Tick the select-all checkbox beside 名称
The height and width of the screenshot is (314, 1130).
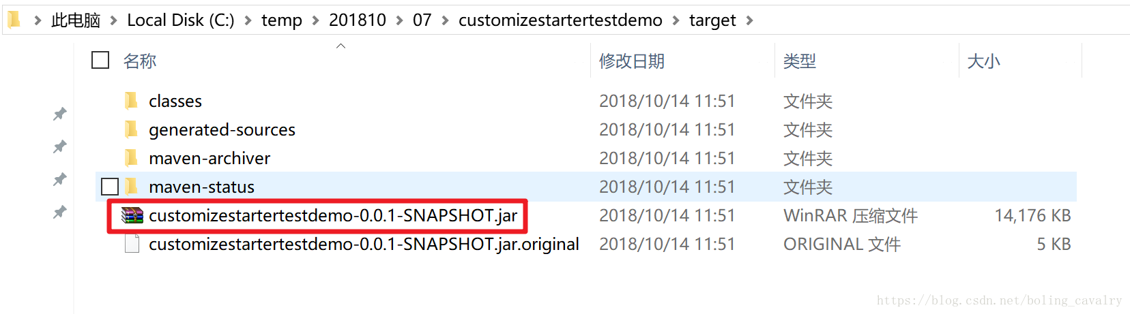tap(100, 61)
